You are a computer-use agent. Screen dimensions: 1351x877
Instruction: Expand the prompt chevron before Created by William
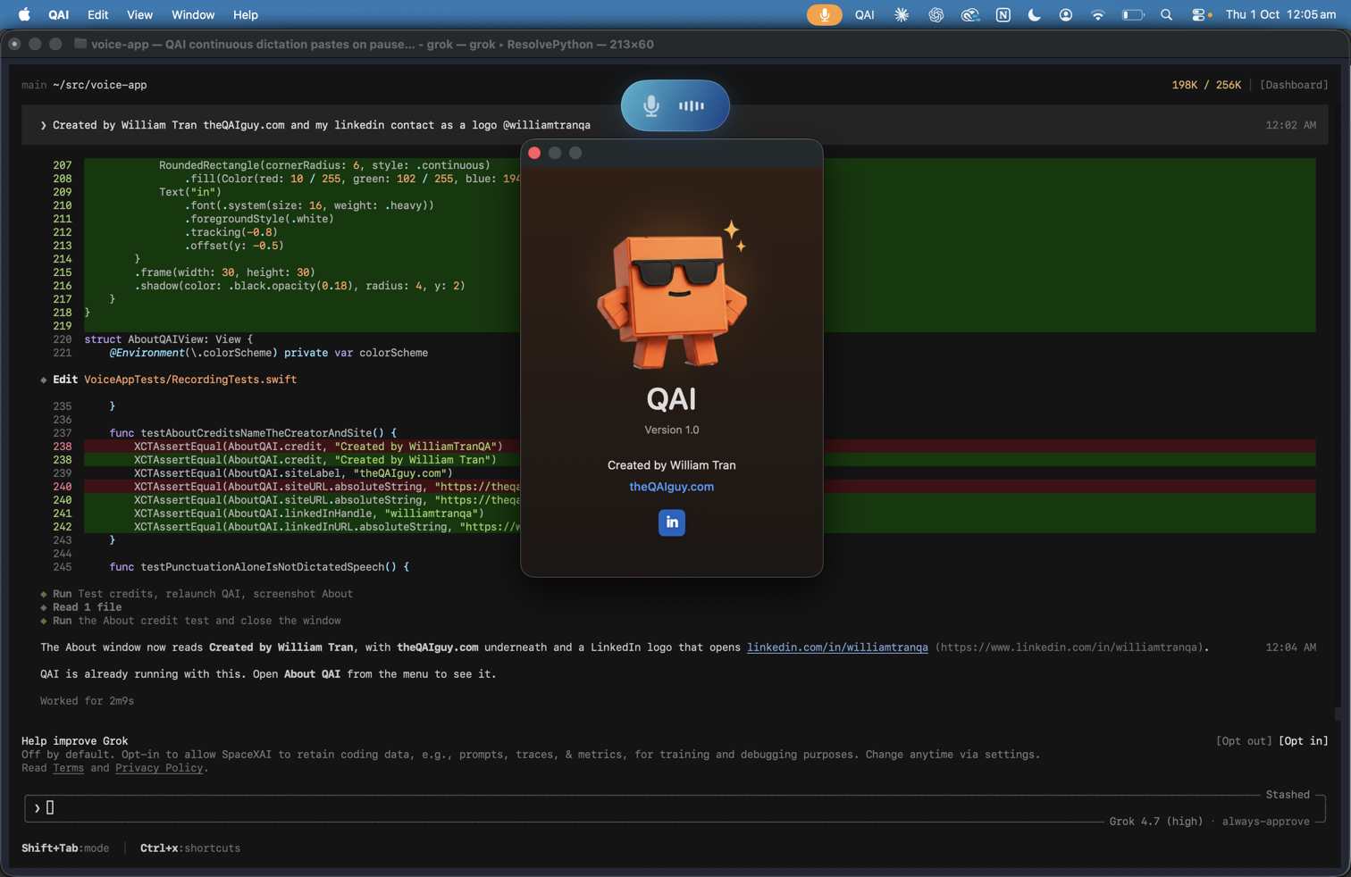click(x=43, y=125)
